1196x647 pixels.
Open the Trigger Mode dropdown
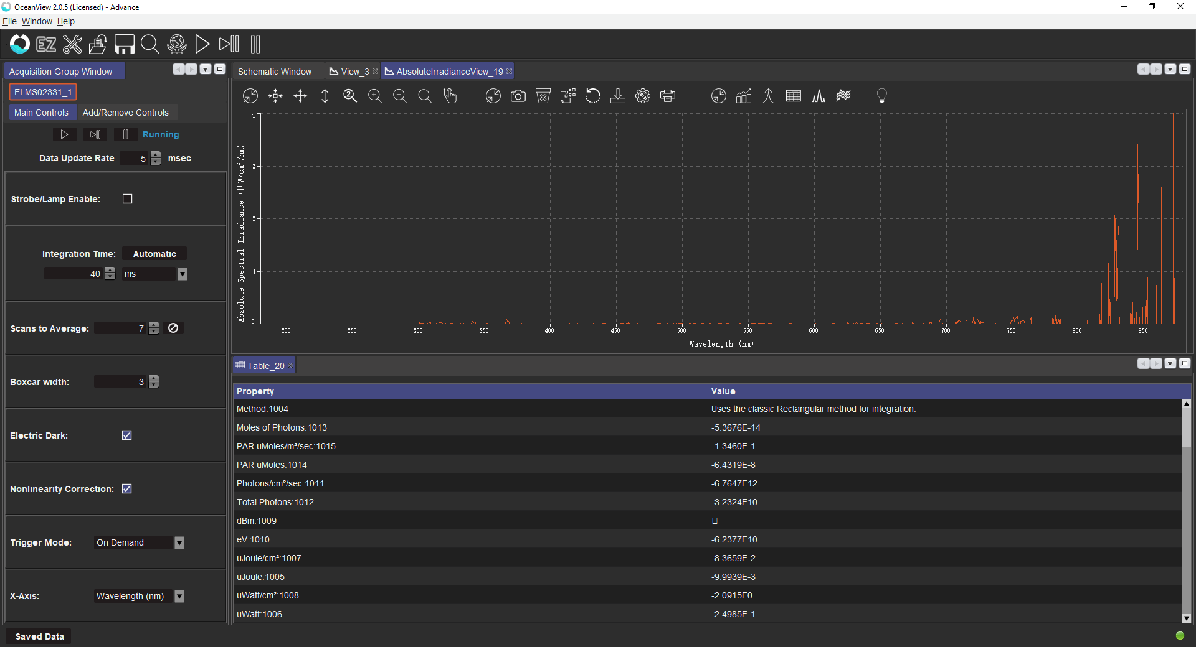(179, 543)
